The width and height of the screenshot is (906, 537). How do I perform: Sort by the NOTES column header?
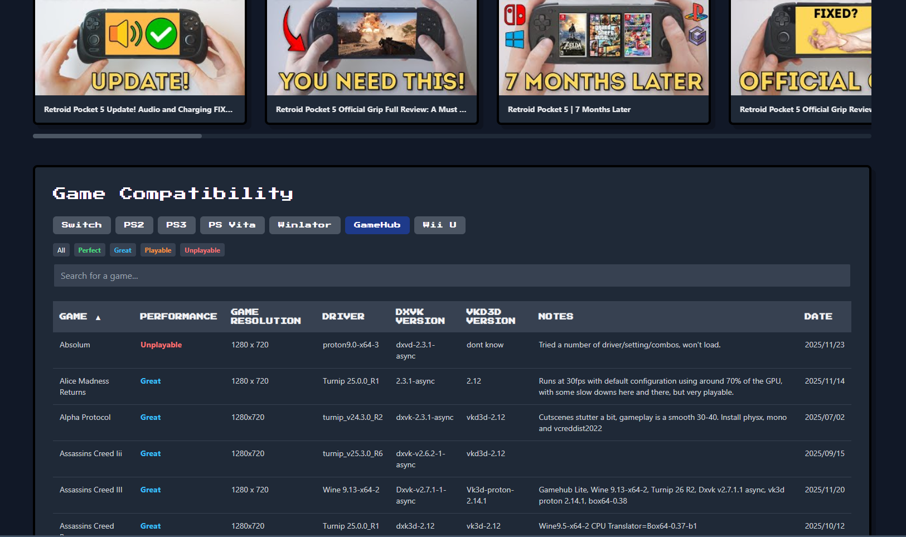point(555,316)
